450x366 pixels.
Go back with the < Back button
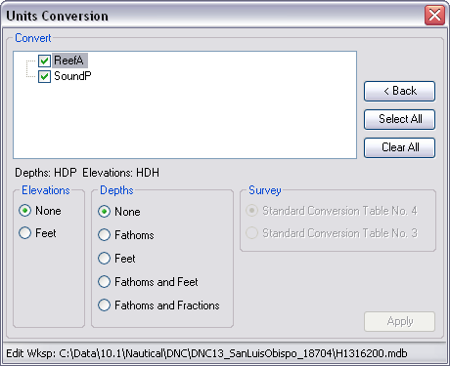point(399,91)
